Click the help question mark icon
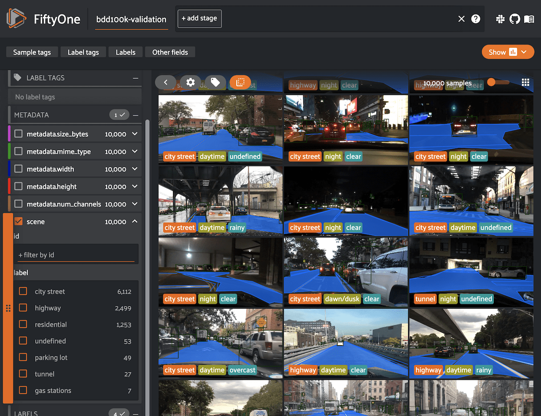 476,19
